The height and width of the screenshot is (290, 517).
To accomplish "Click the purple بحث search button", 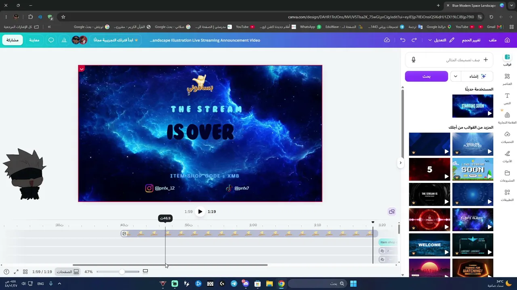I will 427,76.
